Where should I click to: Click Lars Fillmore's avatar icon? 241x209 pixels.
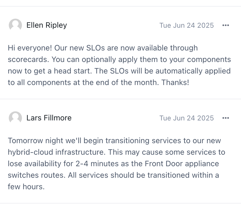pos(15,118)
